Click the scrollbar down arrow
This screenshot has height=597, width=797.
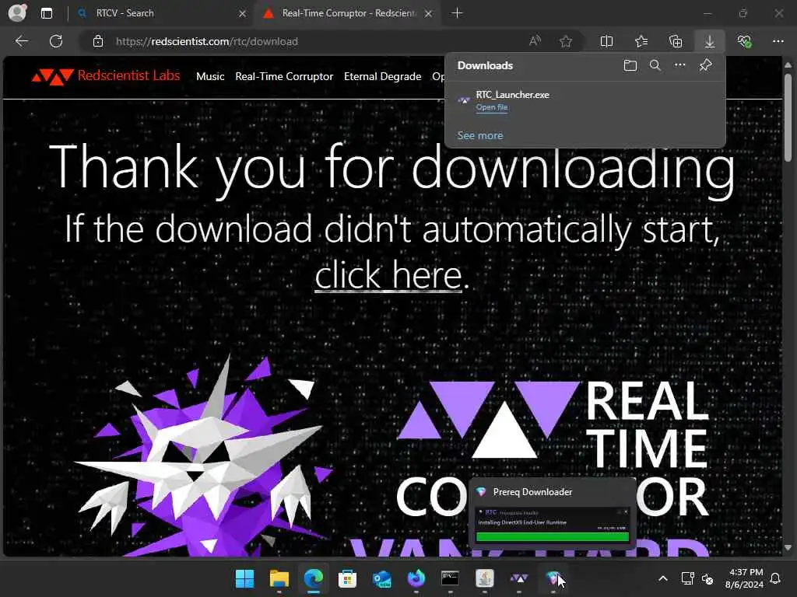(788, 548)
